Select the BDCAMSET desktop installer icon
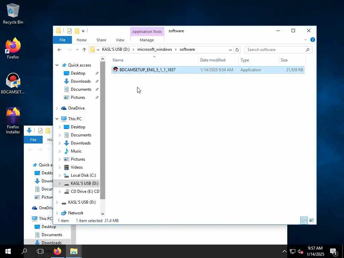This screenshot has width=344, height=258. pos(13,83)
